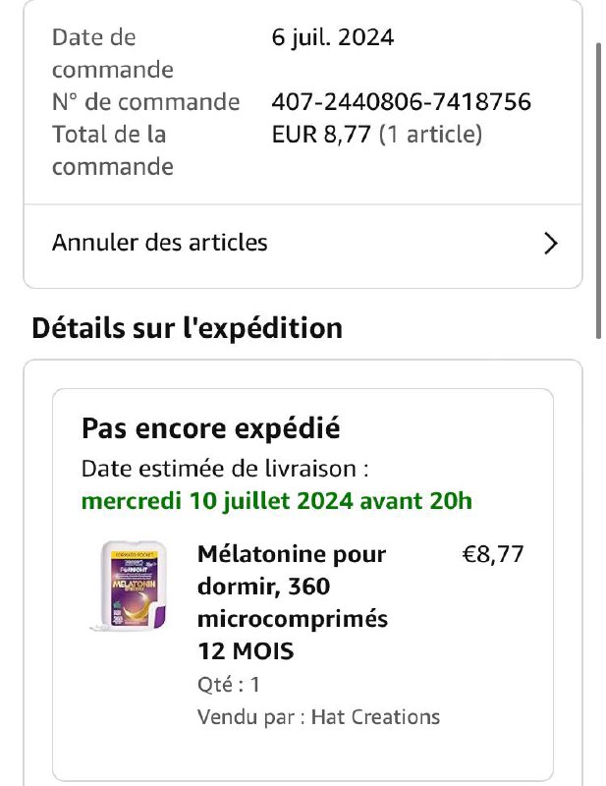Click the EUR 8,77 order total
Screen dimensions: 606x786
(x=321, y=135)
